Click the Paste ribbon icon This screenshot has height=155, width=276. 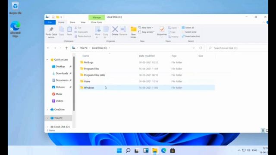[69, 29]
